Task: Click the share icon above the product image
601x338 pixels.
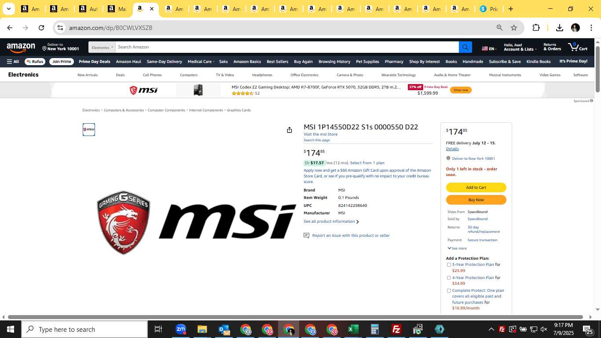Action: pos(289,130)
